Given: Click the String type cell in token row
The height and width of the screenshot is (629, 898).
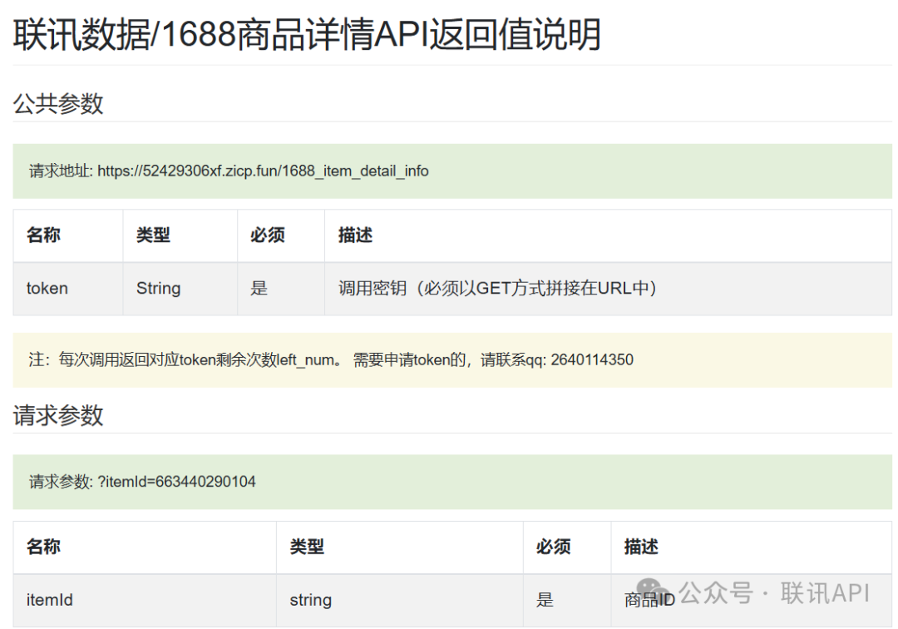Looking at the screenshot, I should (158, 289).
